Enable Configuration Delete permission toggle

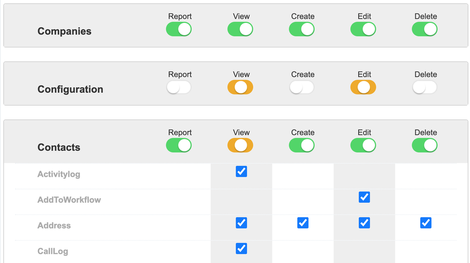425,87
